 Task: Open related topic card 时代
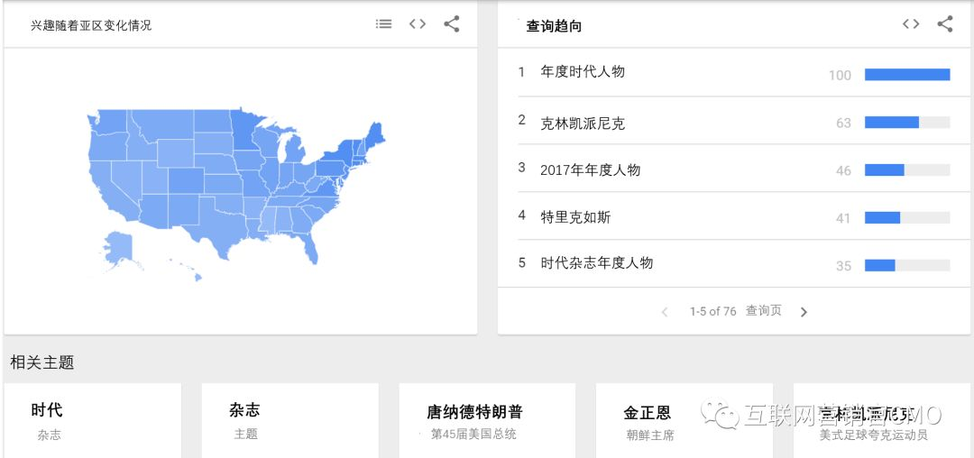coord(93,420)
